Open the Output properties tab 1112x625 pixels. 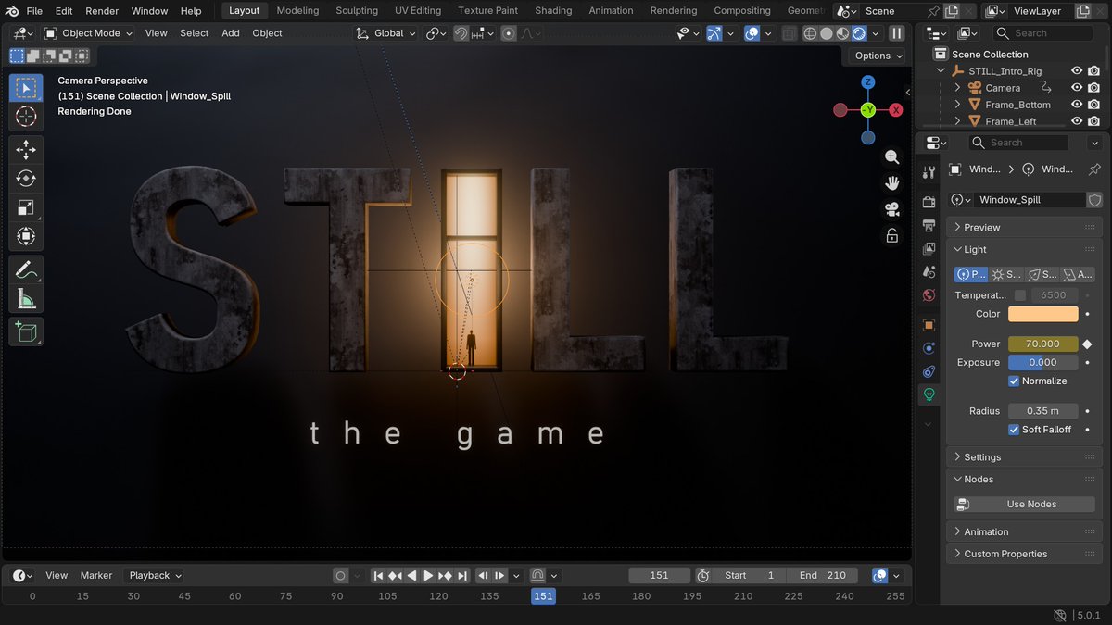tap(929, 225)
